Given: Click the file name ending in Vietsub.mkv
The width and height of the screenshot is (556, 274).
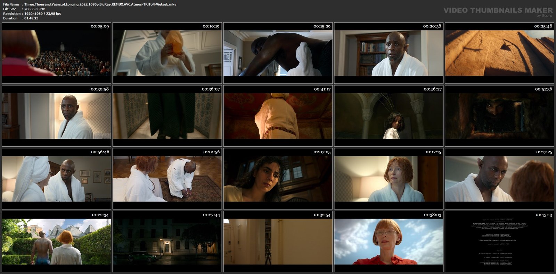Looking at the screenshot, I should [x=100, y=4].
